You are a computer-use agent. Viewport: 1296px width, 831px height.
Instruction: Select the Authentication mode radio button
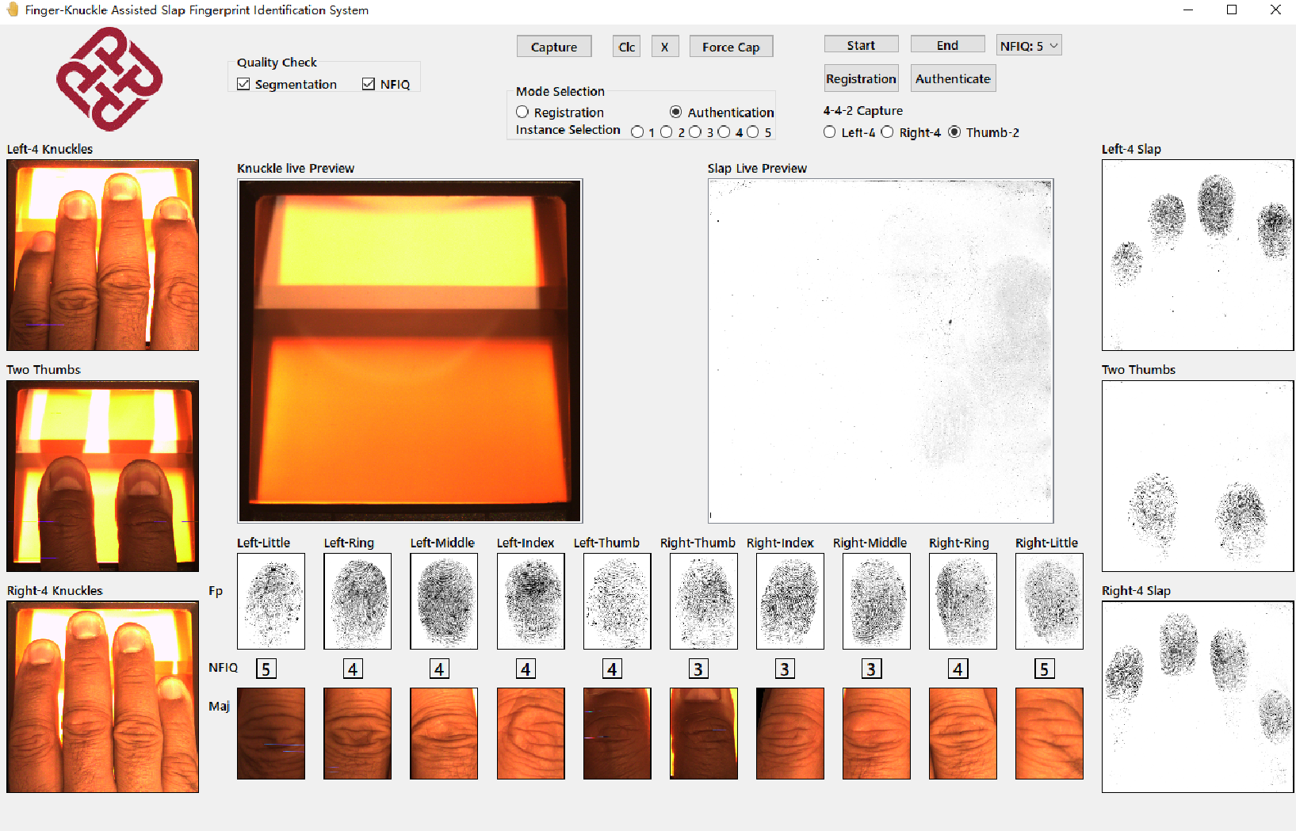pos(676,112)
